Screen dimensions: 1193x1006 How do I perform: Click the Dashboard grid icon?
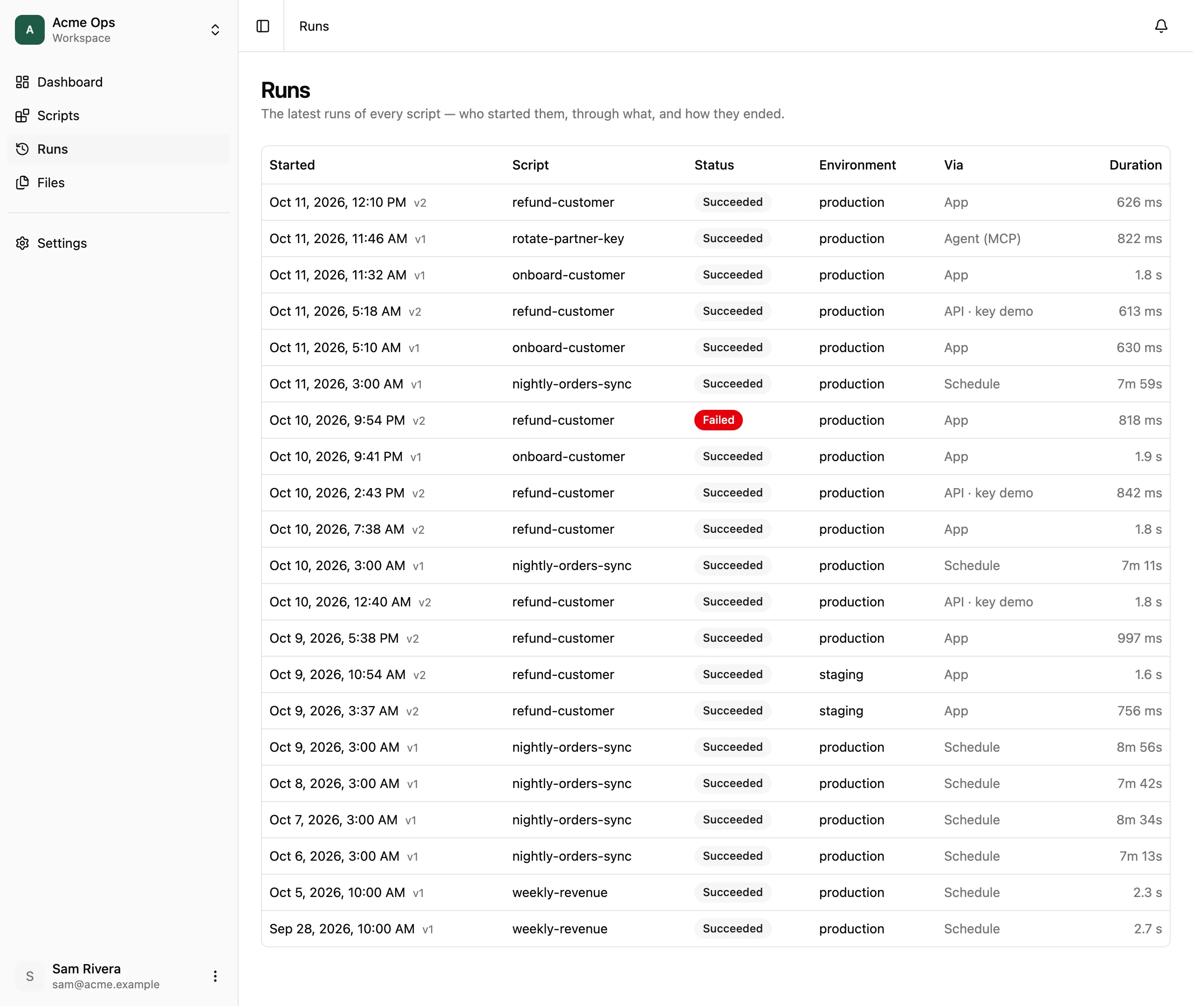click(22, 82)
